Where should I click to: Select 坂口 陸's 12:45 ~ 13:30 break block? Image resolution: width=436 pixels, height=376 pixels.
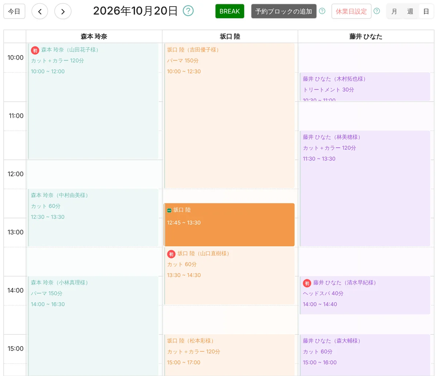click(x=229, y=225)
